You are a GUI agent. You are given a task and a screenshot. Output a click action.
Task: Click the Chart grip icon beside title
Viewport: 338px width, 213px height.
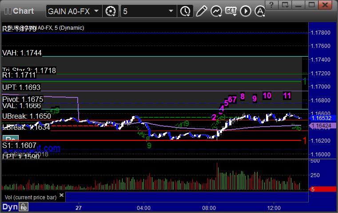(8, 11)
